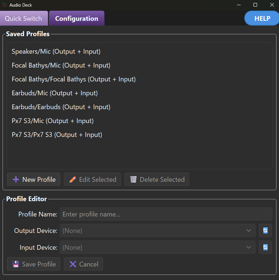
Task: Create a New Profile
Action: (x=34, y=179)
